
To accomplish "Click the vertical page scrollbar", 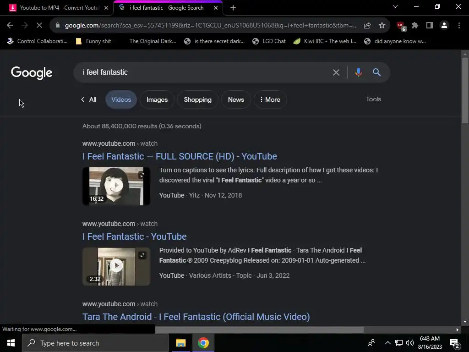I will [x=465, y=90].
